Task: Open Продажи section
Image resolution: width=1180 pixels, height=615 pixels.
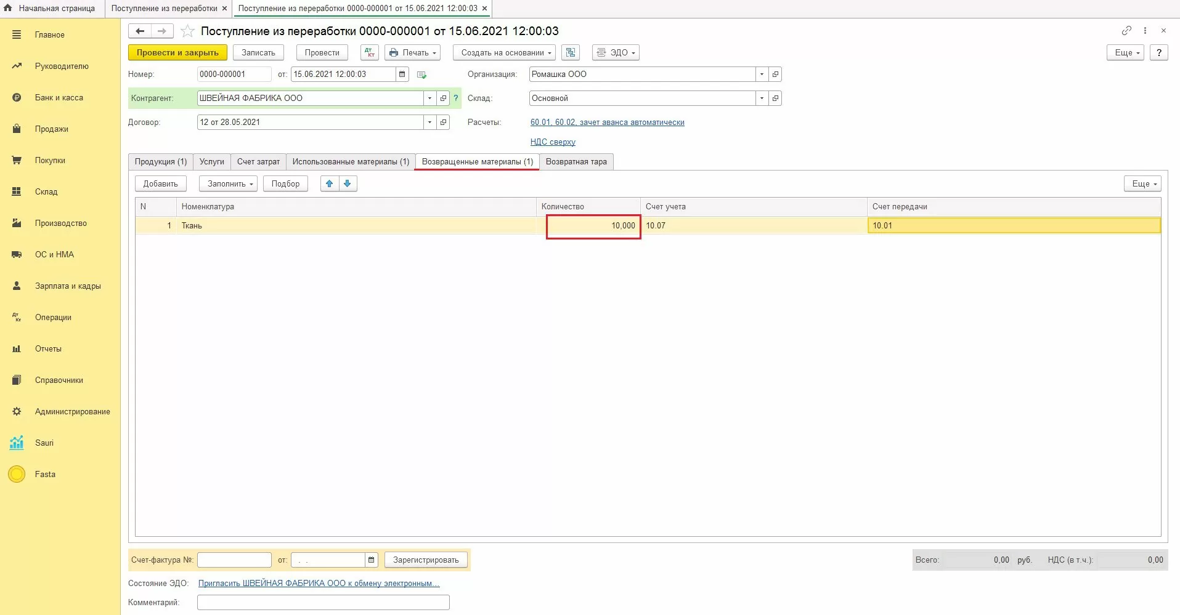Action: point(51,129)
